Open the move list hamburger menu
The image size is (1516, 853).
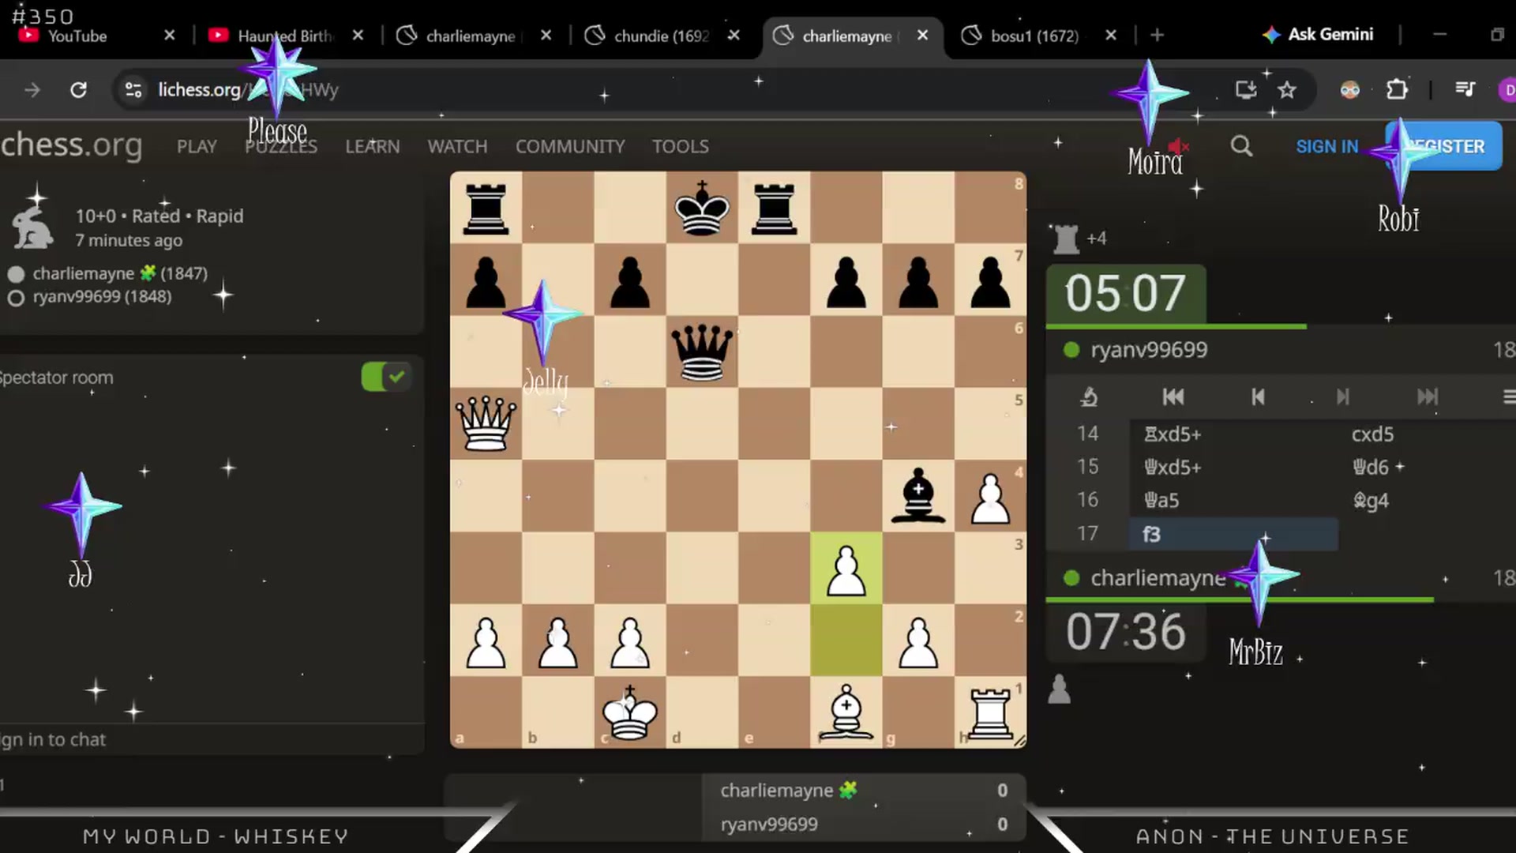1508,396
